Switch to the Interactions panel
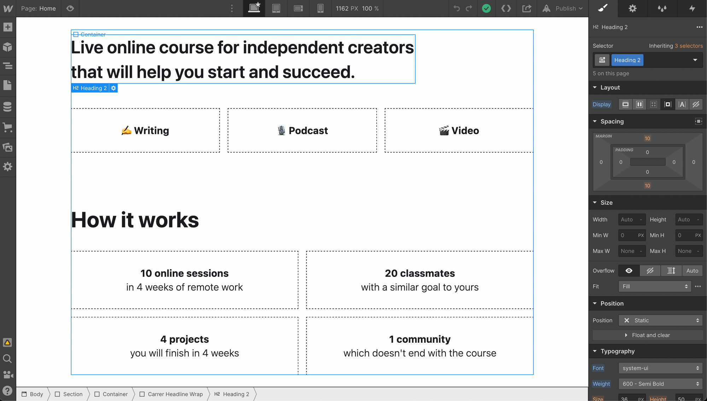Screen dimensions: 707x401 point(692,8)
